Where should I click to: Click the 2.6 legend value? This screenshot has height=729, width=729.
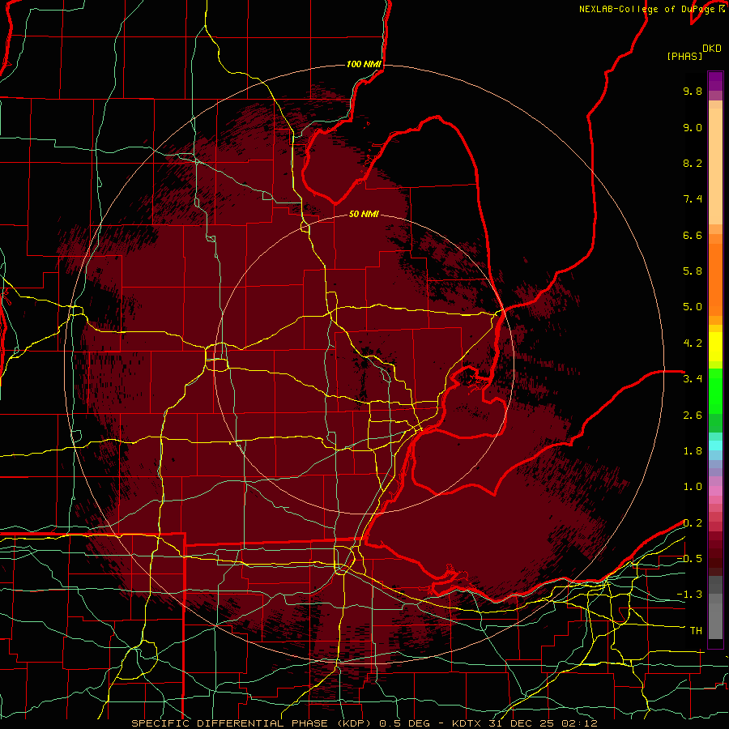tap(693, 416)
